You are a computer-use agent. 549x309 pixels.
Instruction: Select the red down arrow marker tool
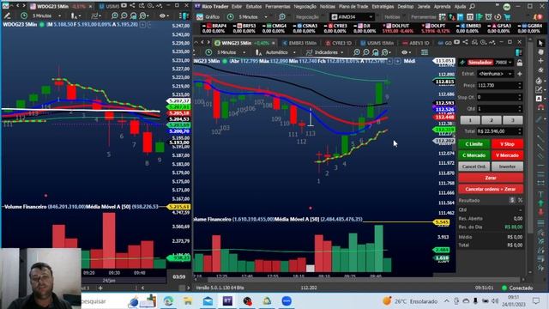coord(540,212)
